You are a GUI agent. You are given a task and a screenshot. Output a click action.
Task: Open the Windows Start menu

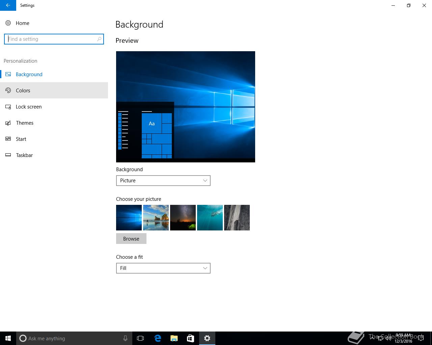click(x=8, y=338)
